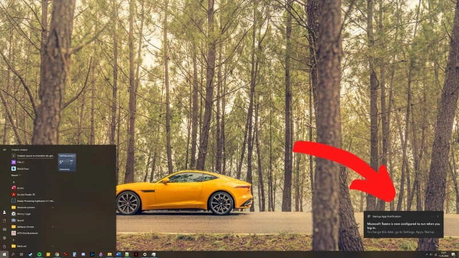Close the Startup App Notification
Screen dimensions: 459x258
[438, 217]
